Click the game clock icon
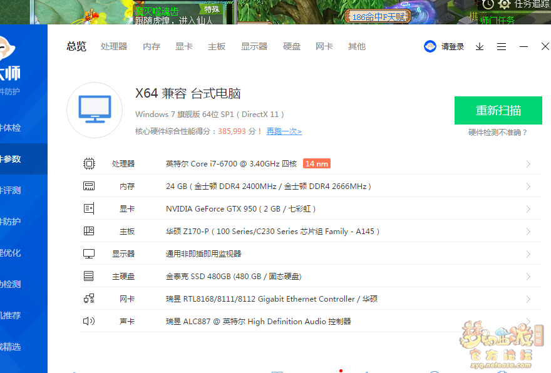The image size is (551, 373). pos(488,4)
